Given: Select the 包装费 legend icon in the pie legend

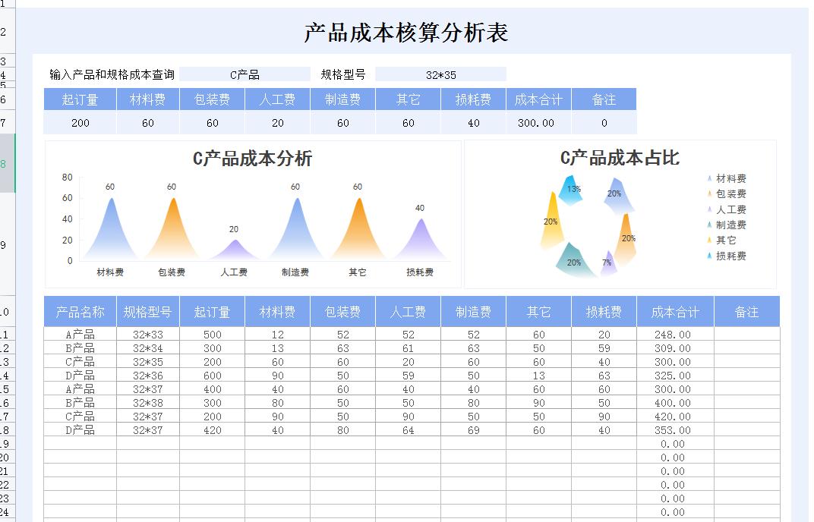Looking at the screenshot, I should pyautogui.click(x=710, y=193).
